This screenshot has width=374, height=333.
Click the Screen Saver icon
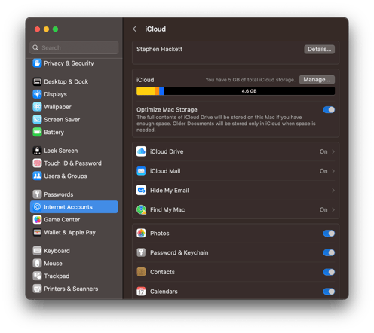(x=37, y=120)
